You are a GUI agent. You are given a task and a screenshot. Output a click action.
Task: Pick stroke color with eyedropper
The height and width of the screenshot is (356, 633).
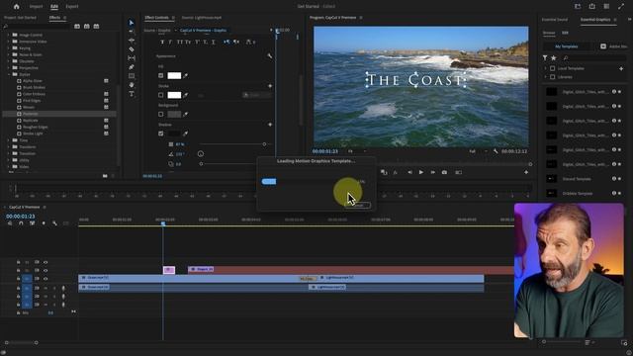[186, 95]
